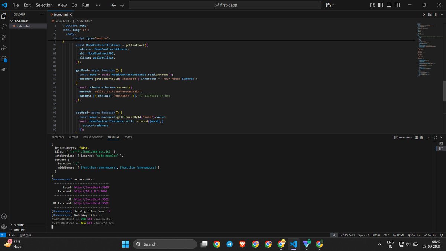Open the File menu
The image size is (446, 251).
pyautogui.click(x=15, y=5)
